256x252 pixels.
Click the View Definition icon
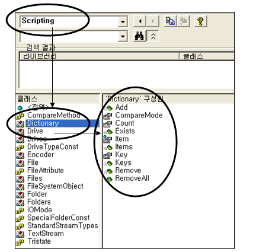tap(183, 21)
